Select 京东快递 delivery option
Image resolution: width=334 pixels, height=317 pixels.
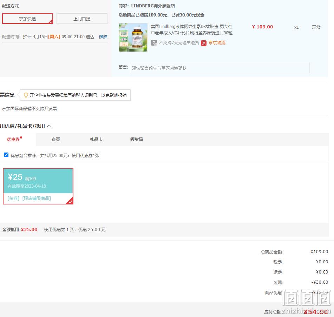[27, 19]
